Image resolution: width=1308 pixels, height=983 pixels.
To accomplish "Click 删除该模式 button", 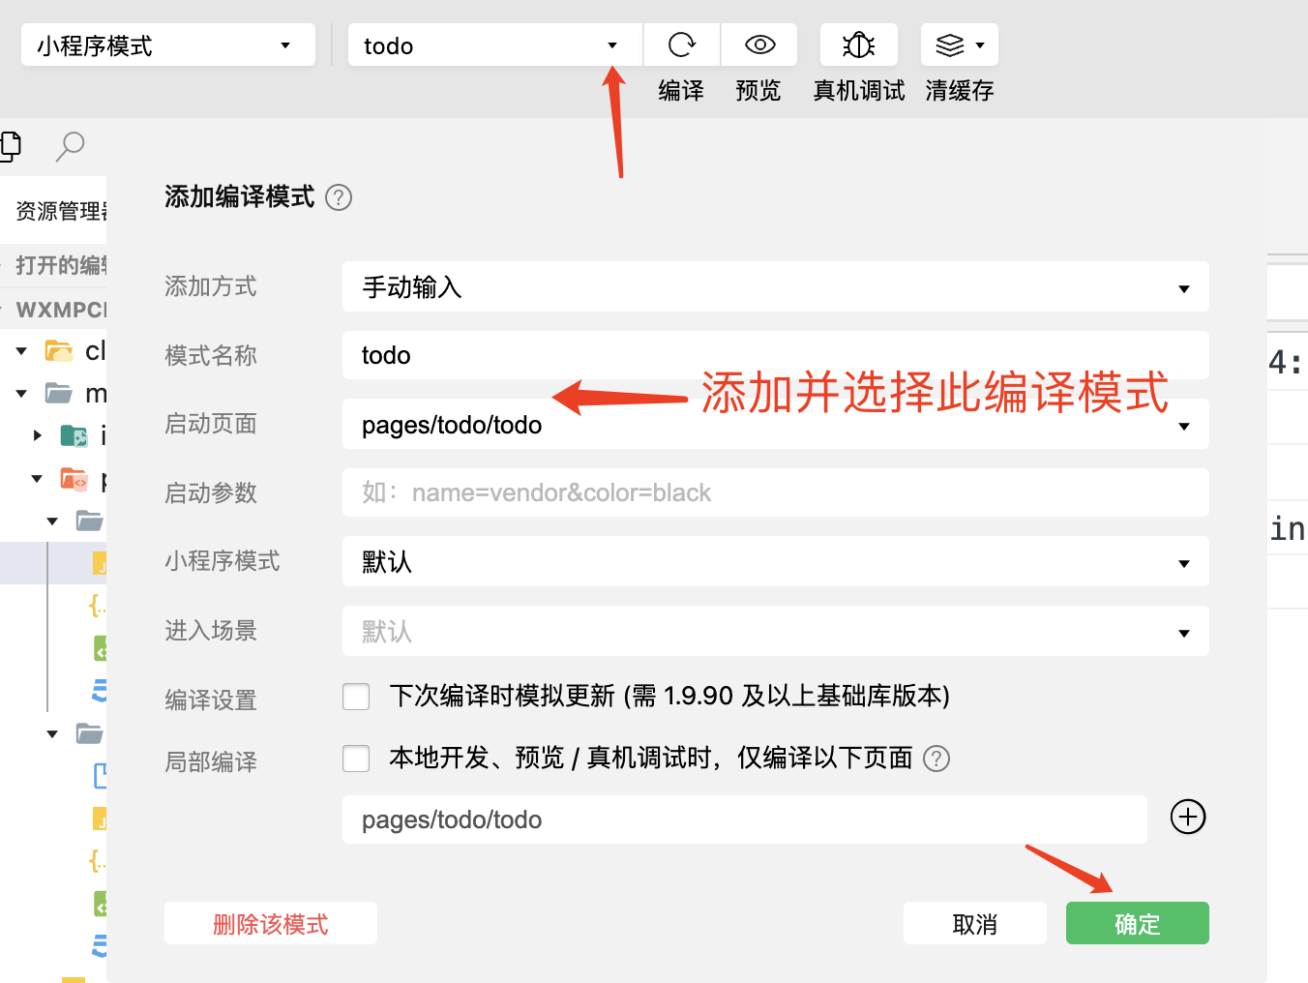I will (271, 924).
